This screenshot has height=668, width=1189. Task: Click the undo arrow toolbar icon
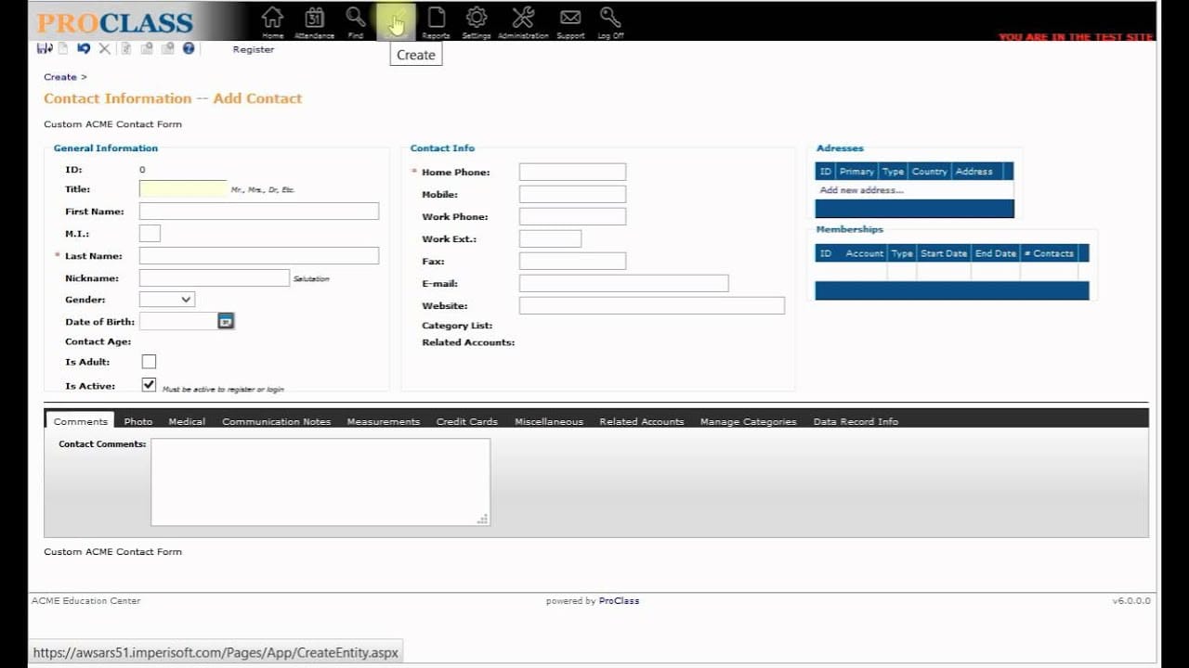click(84, 48)
